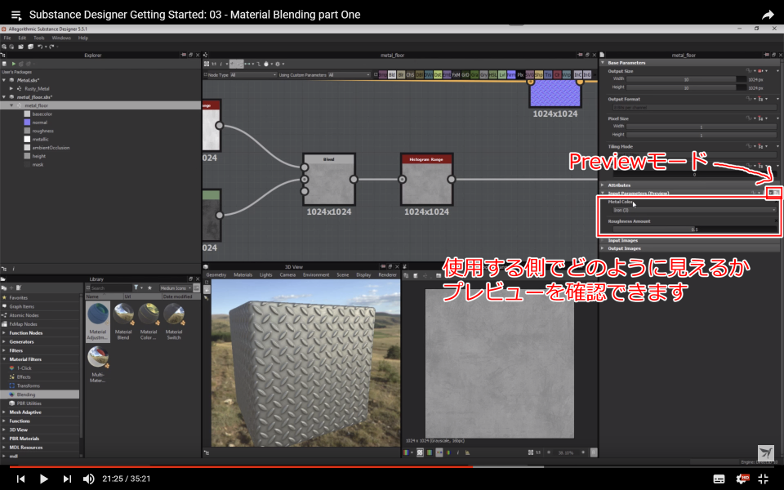The image size is (784, 490).
Task: Open the playlist menu icon
Action: click(x=16, y=15)
